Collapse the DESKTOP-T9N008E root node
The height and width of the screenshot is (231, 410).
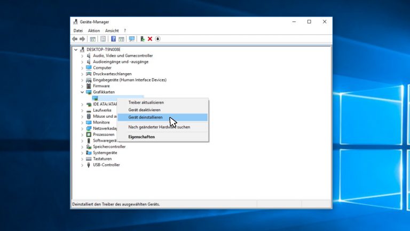coord(76,49)
